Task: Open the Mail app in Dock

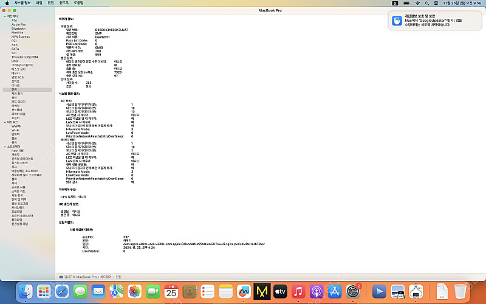Action: coord(98,292)
